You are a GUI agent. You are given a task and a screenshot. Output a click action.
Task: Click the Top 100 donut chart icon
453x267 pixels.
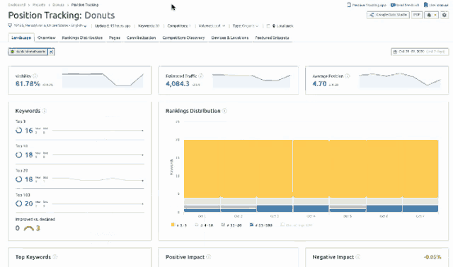[19, 203]
